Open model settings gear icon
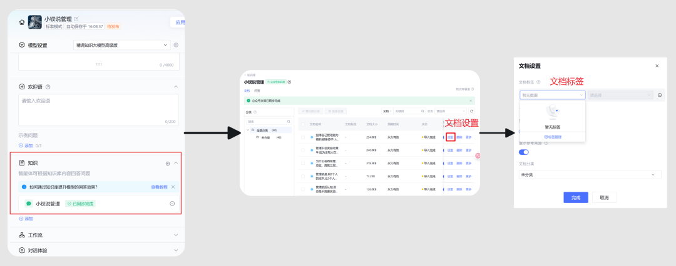 (176, 45)
